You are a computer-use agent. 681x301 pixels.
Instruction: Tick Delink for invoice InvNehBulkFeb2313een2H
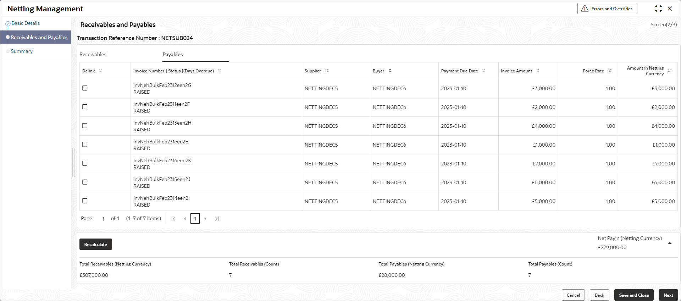tap(85, 126)
